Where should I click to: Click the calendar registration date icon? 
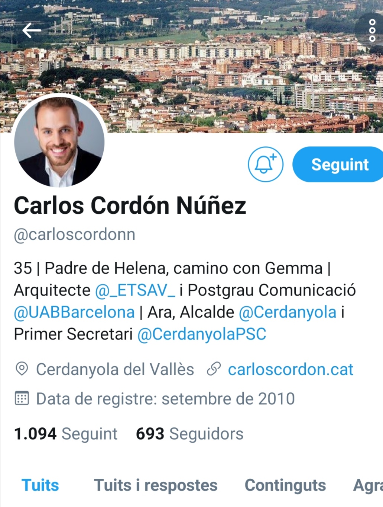click(22, 398)
